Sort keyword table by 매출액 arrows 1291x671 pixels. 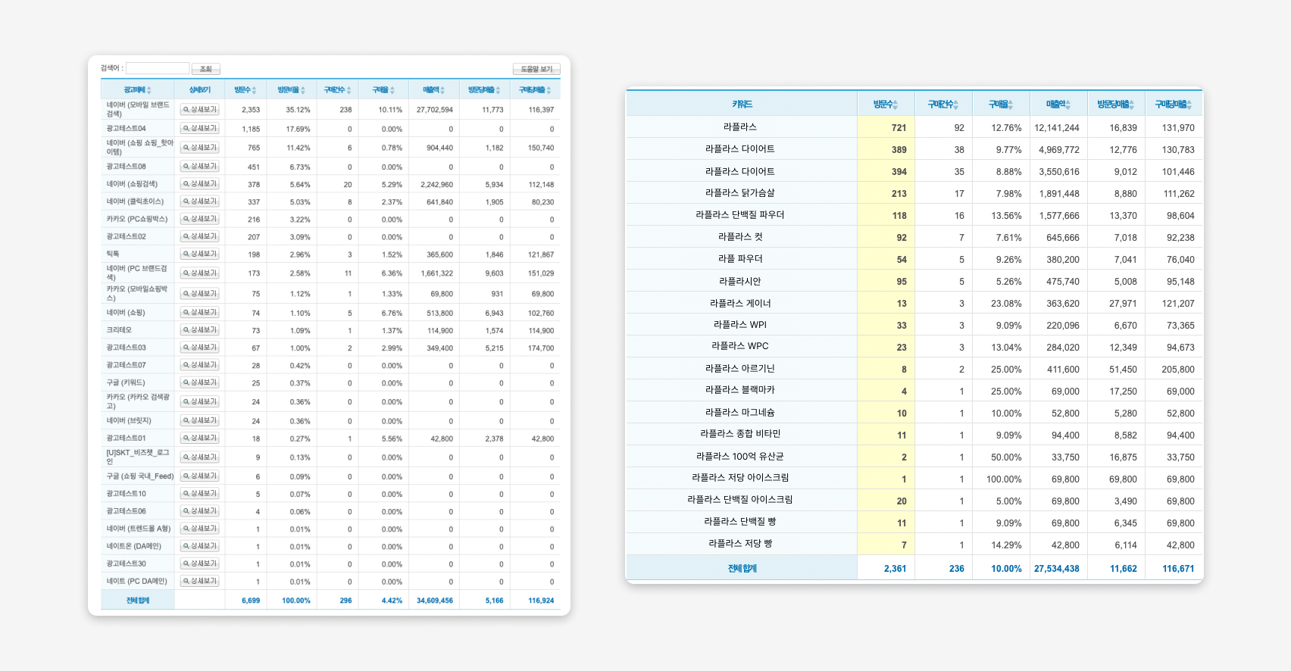coord(1068,105)
